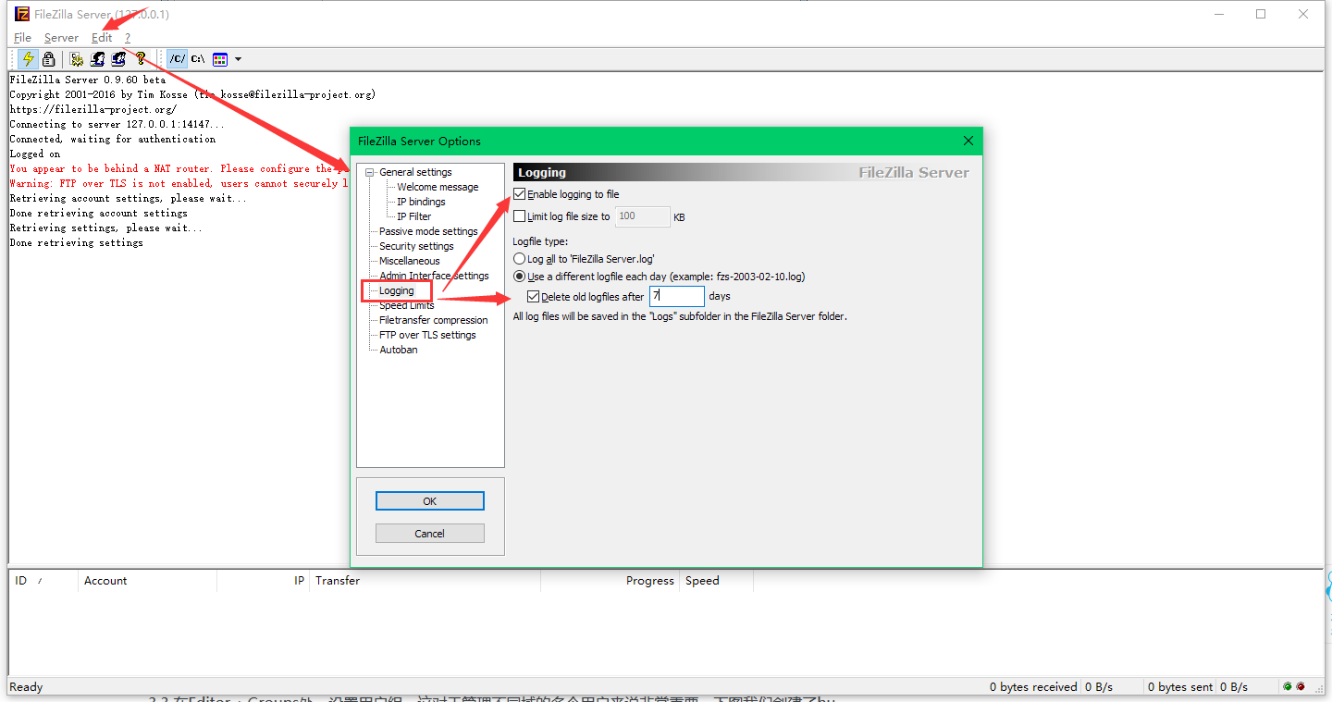Sort connections by Account column header
This screenshot has width=1332, height=702.
pyautogui.click(x=147, y=581)
